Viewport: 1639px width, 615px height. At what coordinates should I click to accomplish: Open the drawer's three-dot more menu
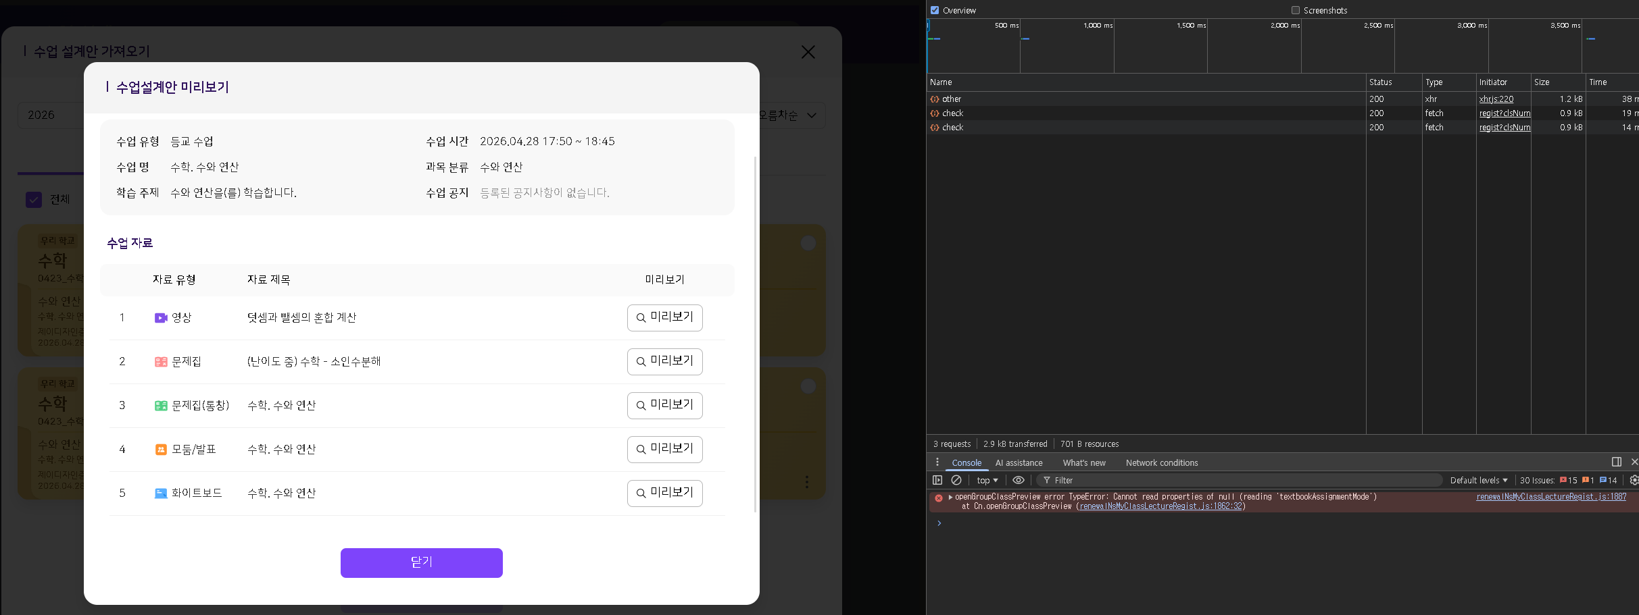tap(937, 462)
